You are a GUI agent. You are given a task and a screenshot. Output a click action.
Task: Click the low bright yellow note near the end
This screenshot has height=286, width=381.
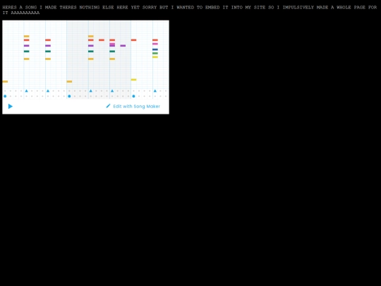[133, 80]
